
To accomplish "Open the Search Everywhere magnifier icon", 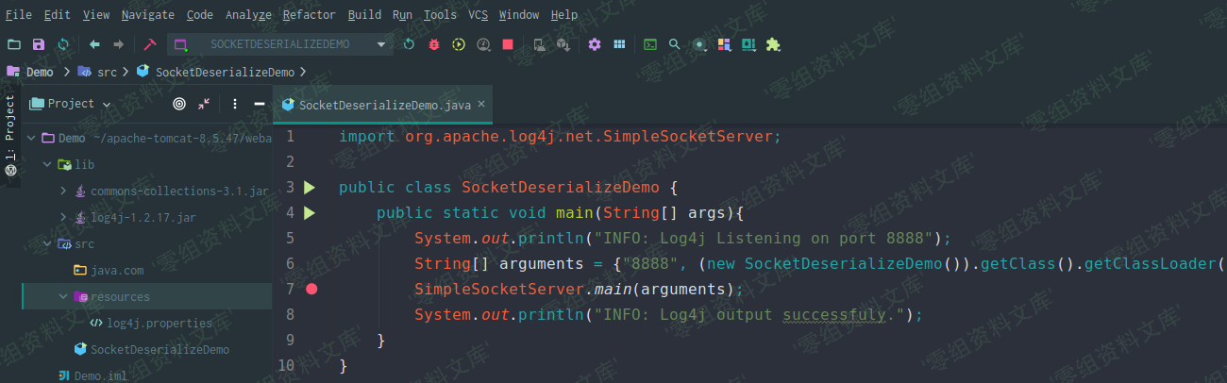I will [x=674, y=44].
